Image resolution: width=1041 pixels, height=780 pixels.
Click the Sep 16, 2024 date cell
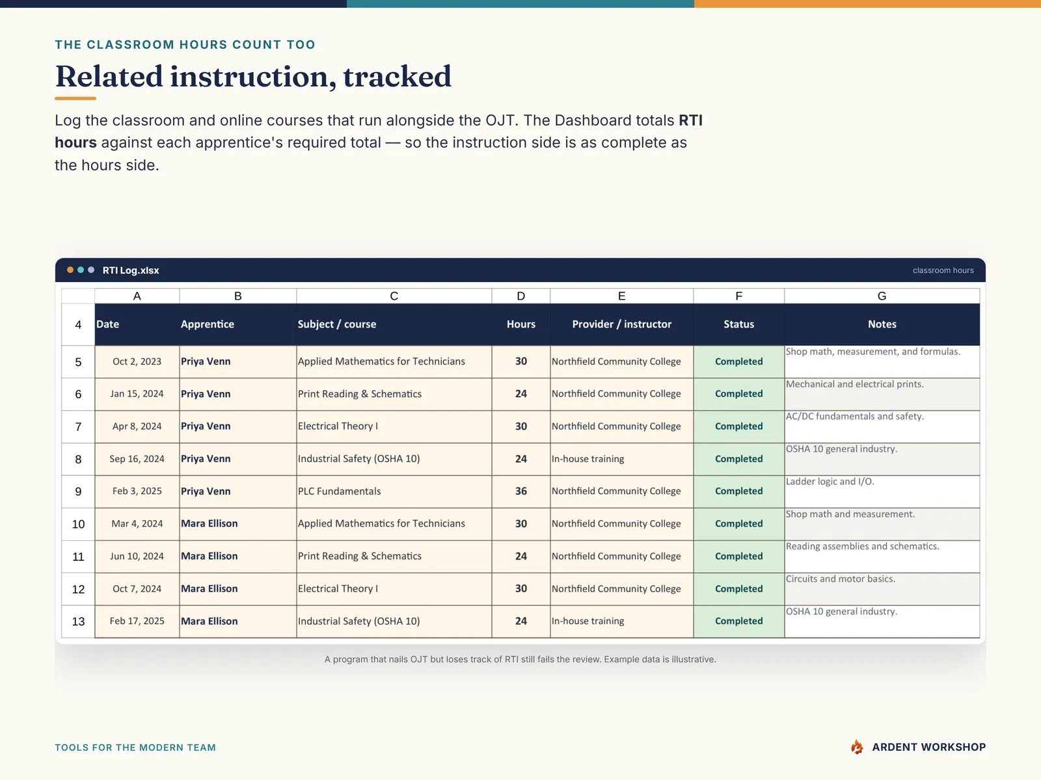tap(137, 459)
